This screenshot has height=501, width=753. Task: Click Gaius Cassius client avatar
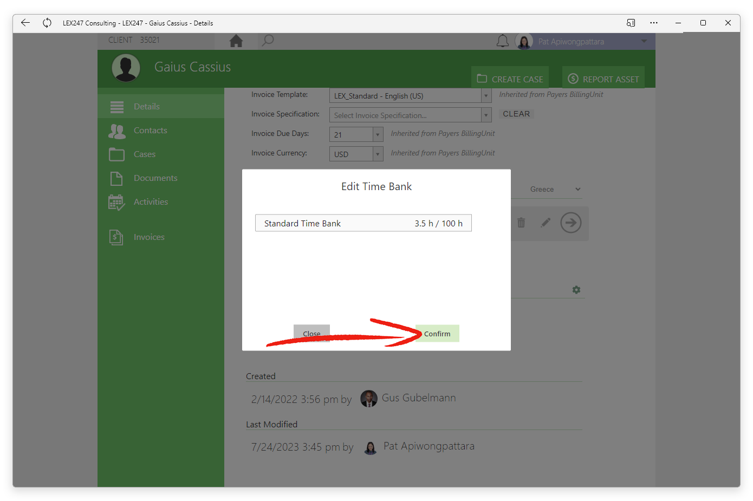click(126, 68)
